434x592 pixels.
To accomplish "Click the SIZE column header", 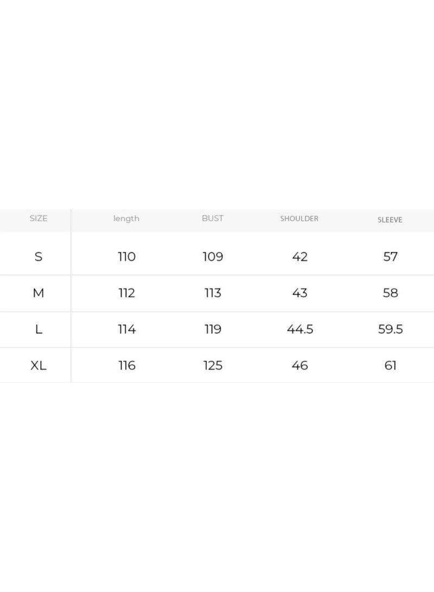I will 39,218.
